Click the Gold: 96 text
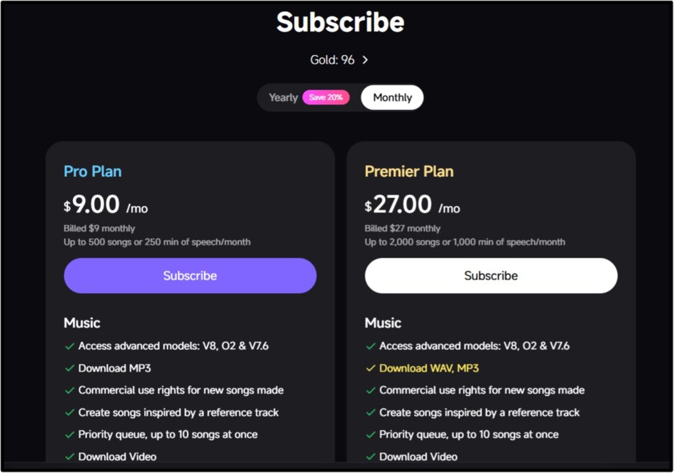The height and width of the screenshot is (473, 674). point(332,60)
